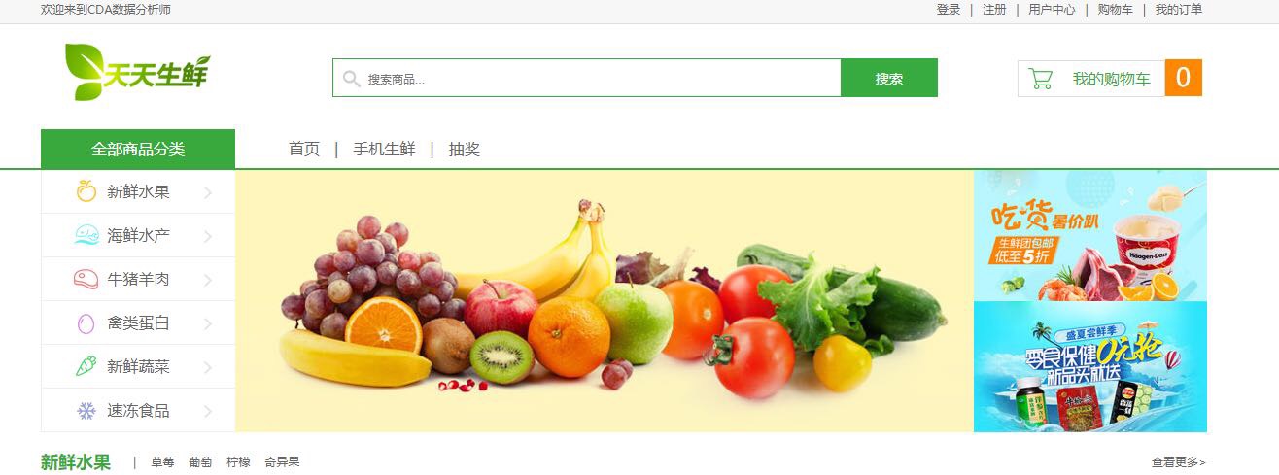Select the 新鲜蔬菜 carrot category icon
1279x475 pixels.
[86, 366]
